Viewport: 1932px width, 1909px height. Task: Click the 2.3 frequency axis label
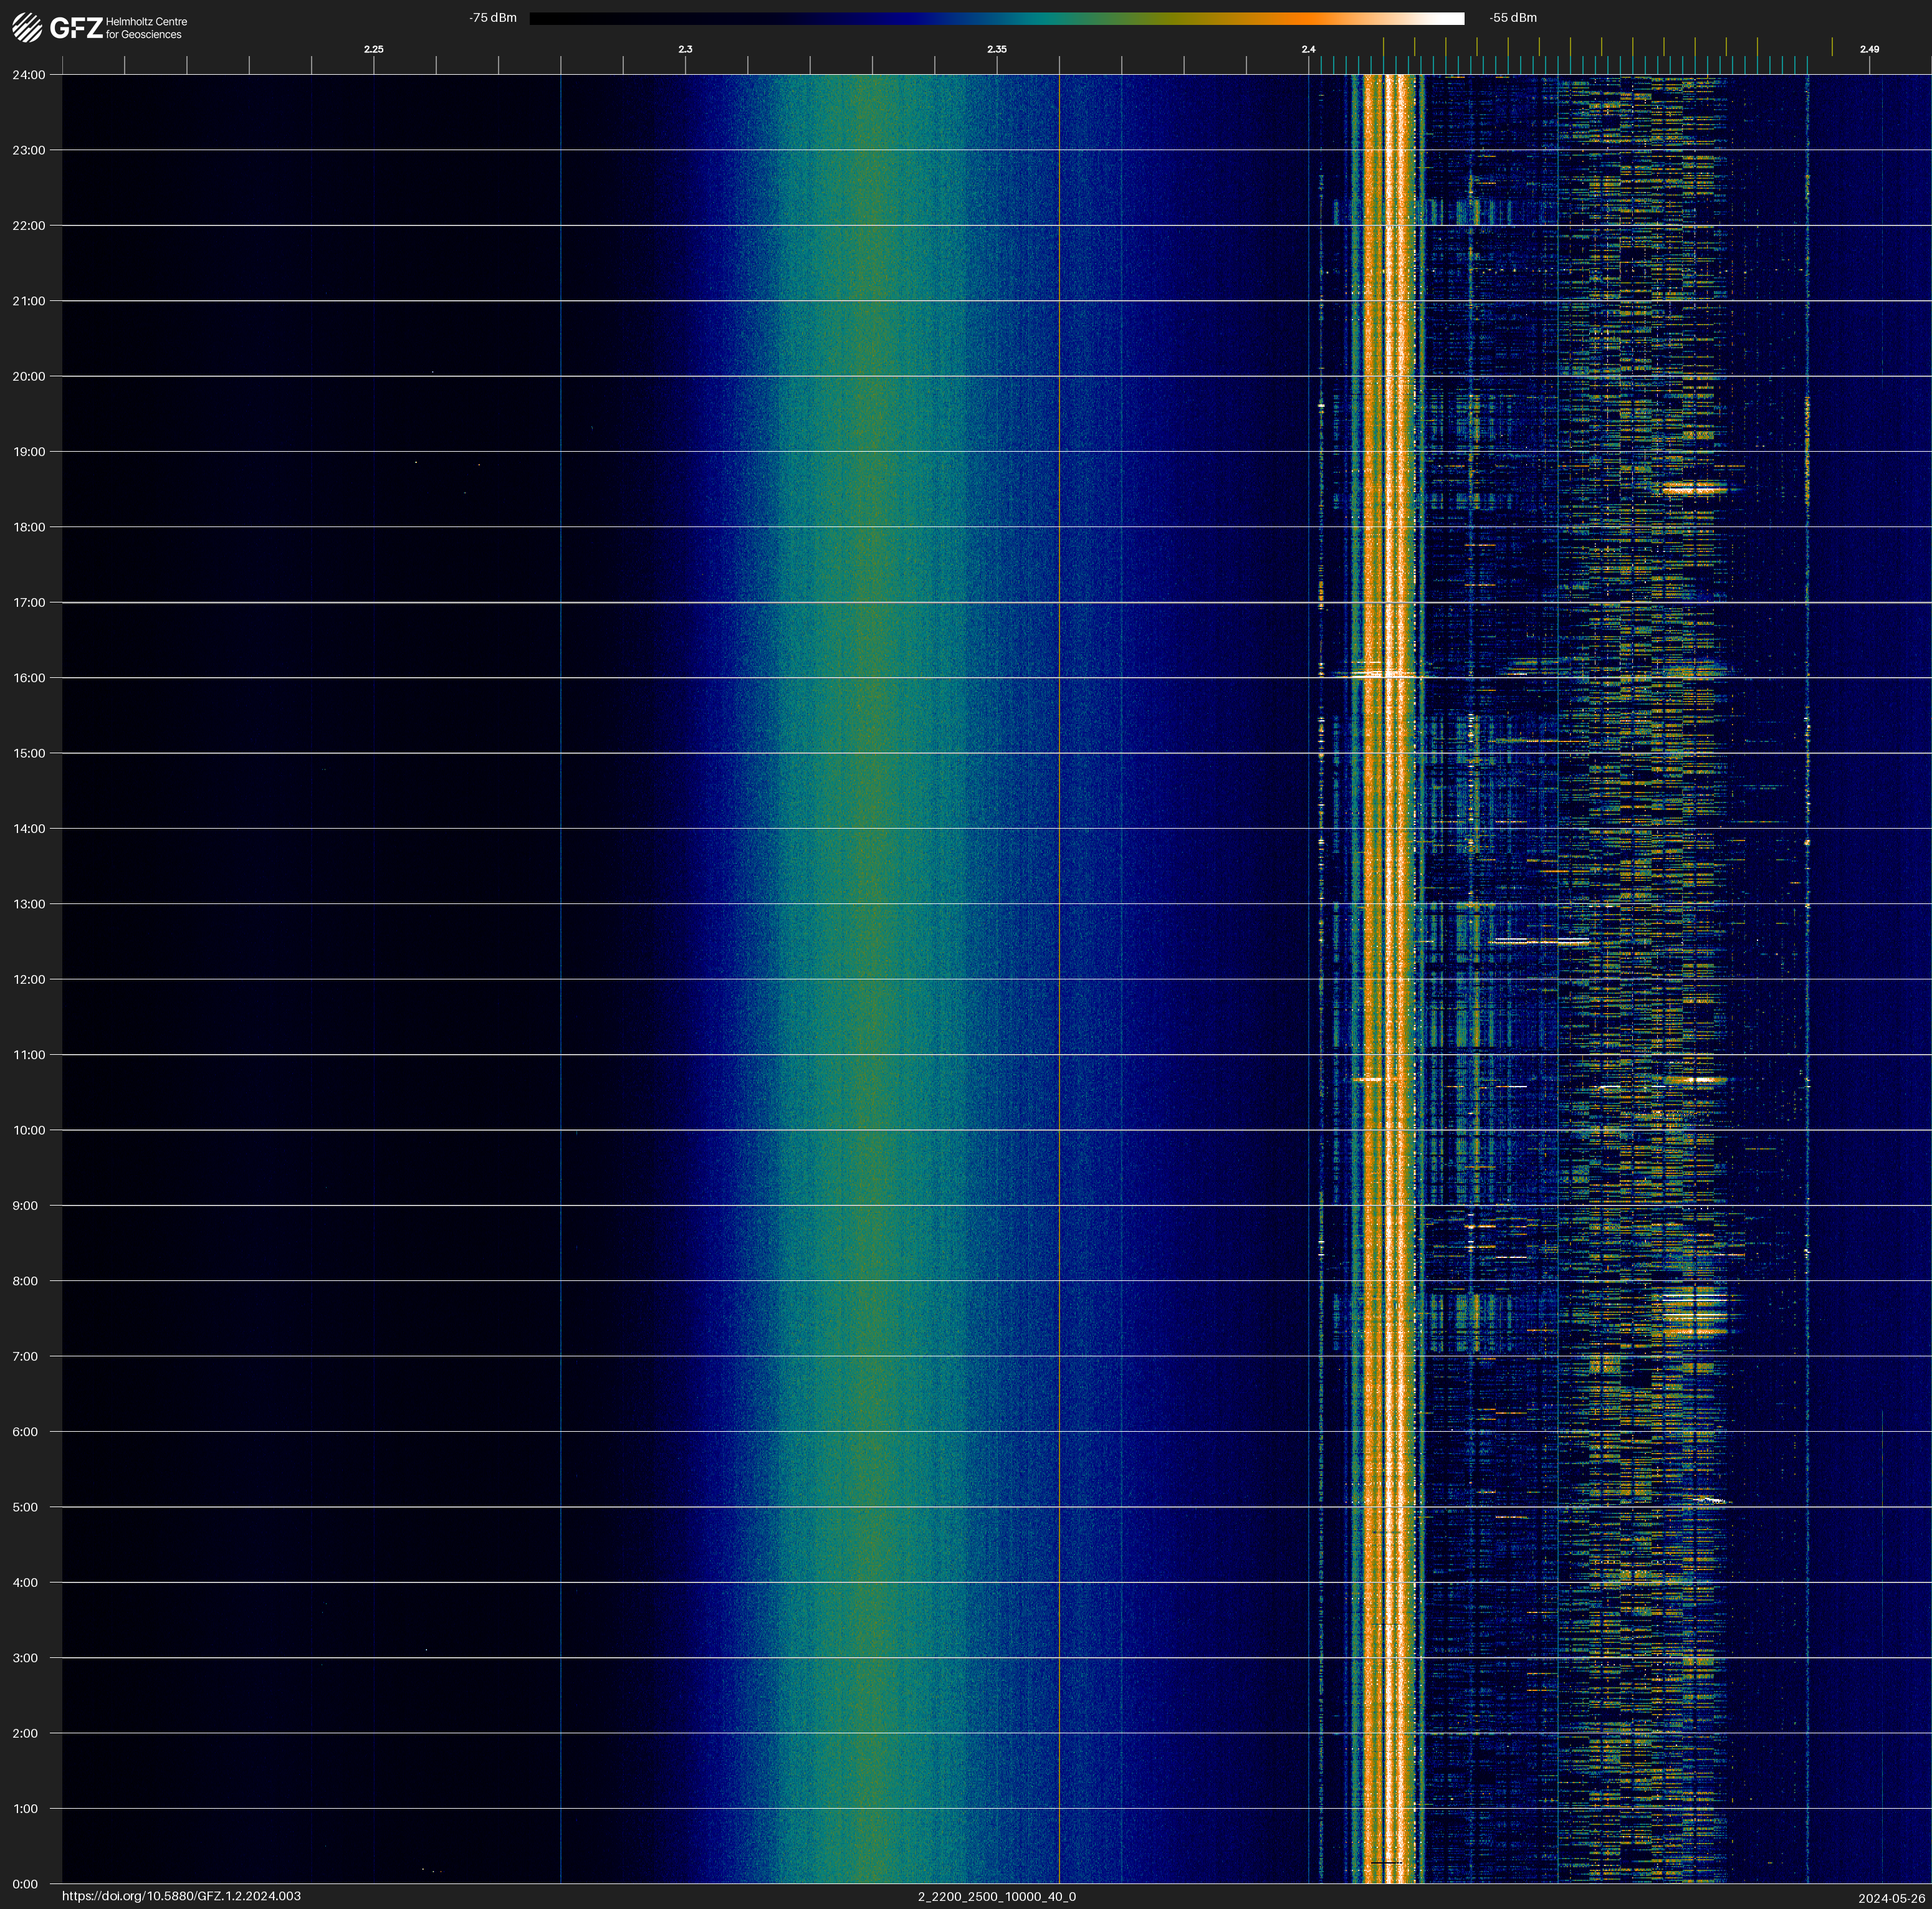685,49
